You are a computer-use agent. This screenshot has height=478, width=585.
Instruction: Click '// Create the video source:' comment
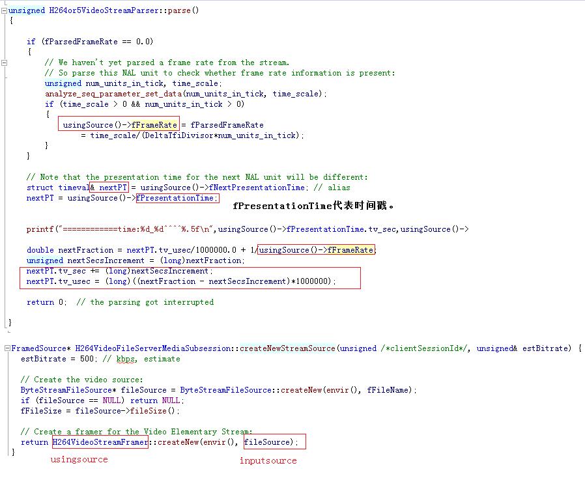[81, 380]
